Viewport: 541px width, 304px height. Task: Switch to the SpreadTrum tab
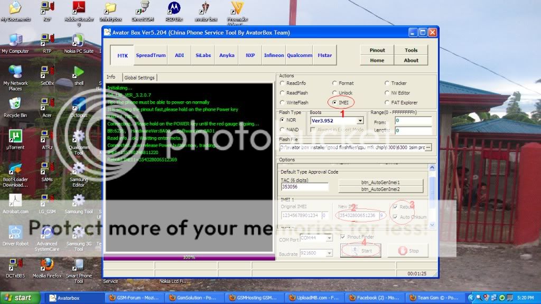coord(151,55)
